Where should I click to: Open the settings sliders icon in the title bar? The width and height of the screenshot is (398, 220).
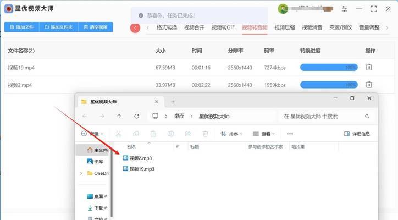345,9
